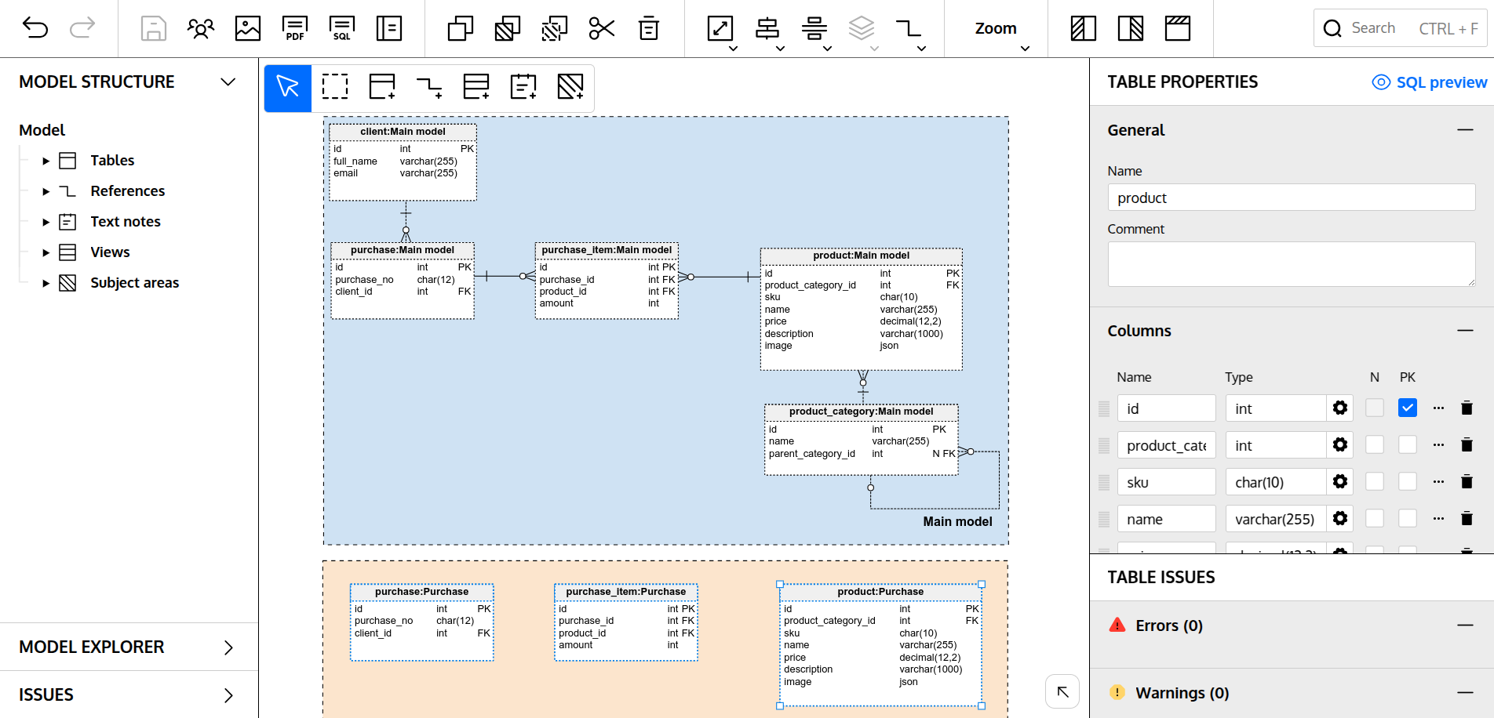1494x718 pixels.
Task: Open the document report icon
Action: coord(389,28)
